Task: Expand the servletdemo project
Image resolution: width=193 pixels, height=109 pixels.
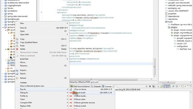Action: pos(3,11)
